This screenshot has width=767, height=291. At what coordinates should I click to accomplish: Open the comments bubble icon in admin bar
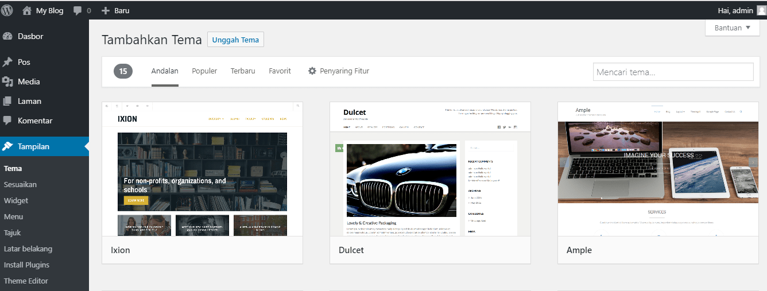pos(78,11)
